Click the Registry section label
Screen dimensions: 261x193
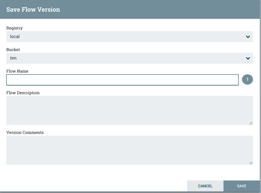click(x=14, y=28)
